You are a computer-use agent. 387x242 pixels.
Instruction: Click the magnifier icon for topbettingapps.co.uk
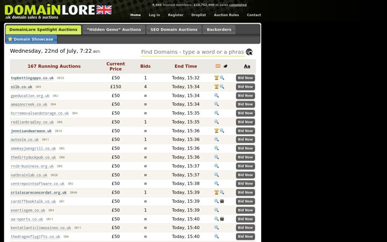pyautogui.click(x=222, y=78)
